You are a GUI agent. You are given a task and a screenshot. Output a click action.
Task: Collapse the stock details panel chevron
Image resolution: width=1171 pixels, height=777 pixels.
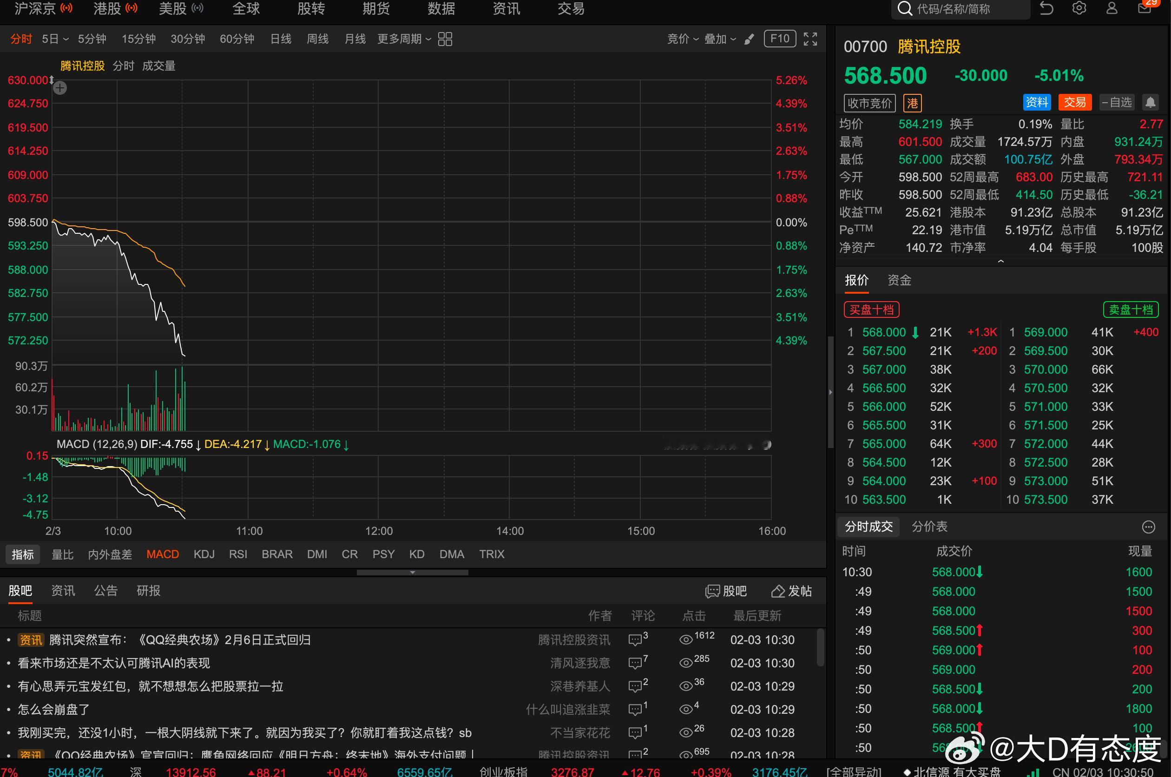pos(1000,261)
